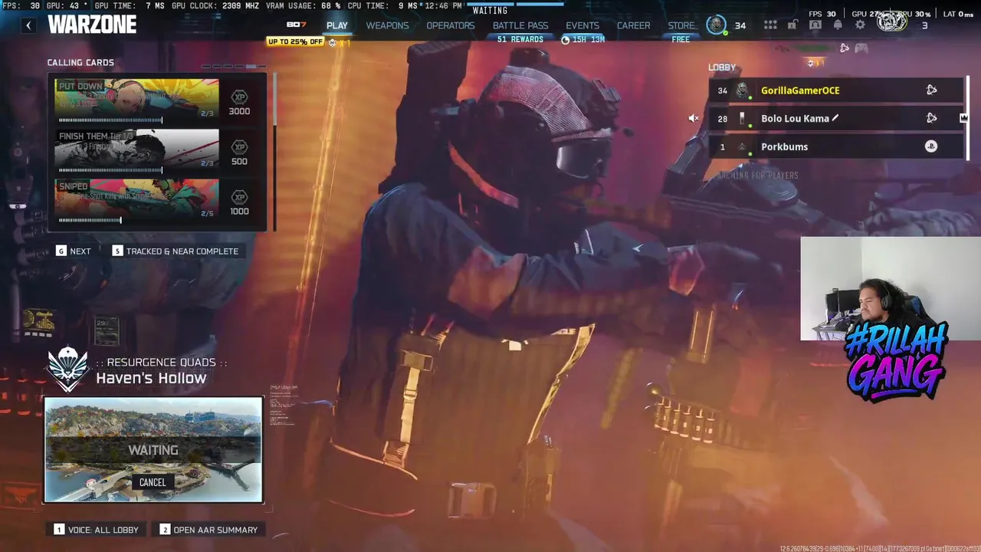
Task: Cancel matchmaking with CANCEL button
Action: [x=153, y=482]
